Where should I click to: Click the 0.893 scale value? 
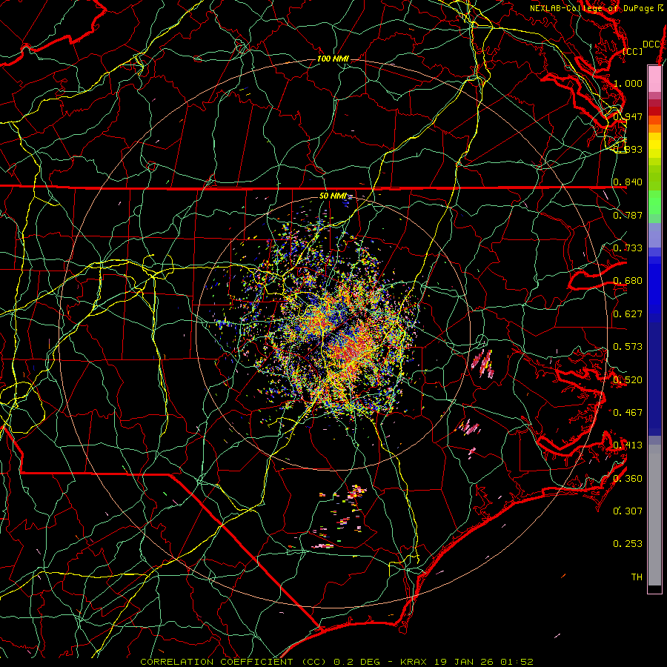tap(628, 149)
